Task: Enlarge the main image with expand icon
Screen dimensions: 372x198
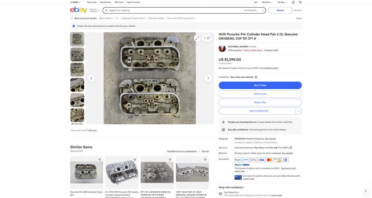Action: coord(197,38)
